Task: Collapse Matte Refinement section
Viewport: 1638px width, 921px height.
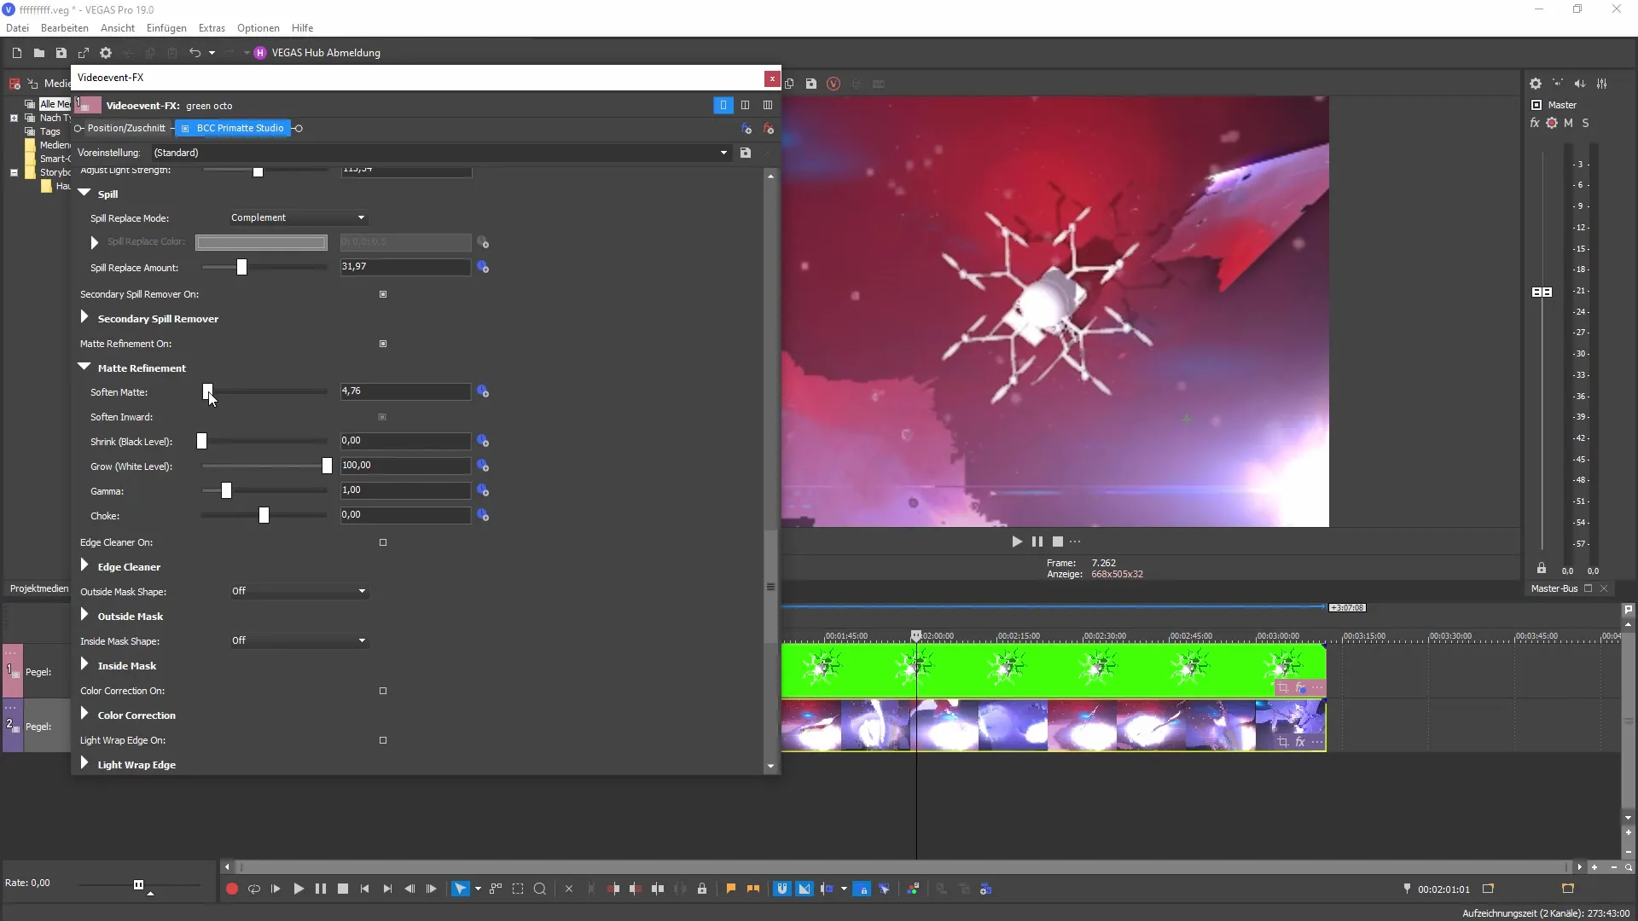Action: tap(84, 367)
